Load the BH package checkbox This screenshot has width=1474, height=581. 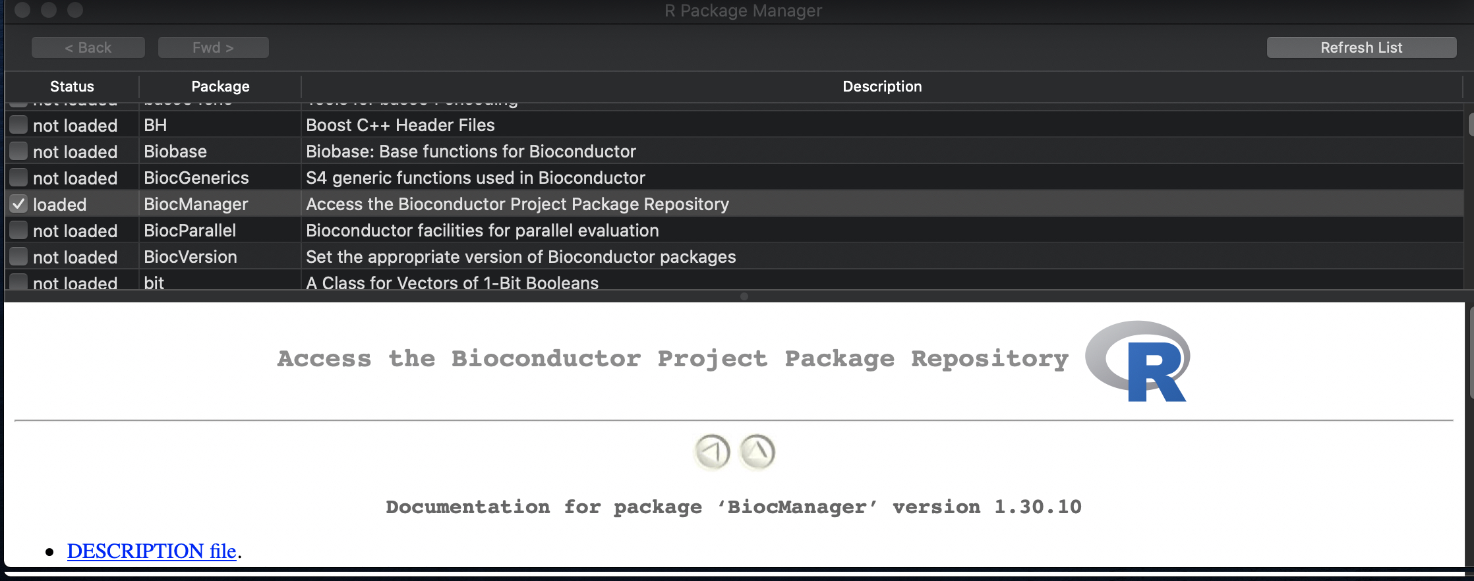18,125
